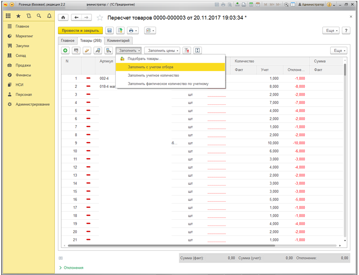Select Заполнить с учетом отбора
This screenshot has height=275, width=359.
point(171,67)
